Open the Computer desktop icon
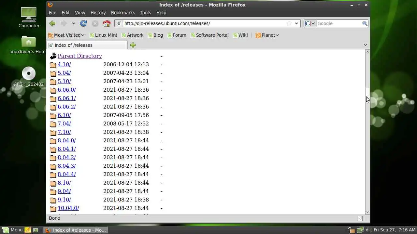Image resolution: width=417 pixels, height=234 pixels. [x=29, y=17]
